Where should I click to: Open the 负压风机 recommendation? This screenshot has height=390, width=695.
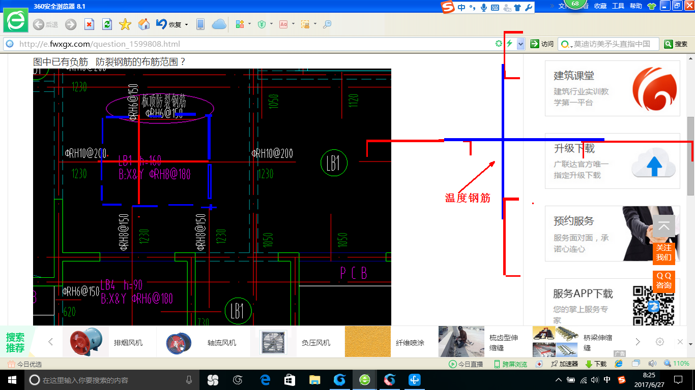coord(298,343)
